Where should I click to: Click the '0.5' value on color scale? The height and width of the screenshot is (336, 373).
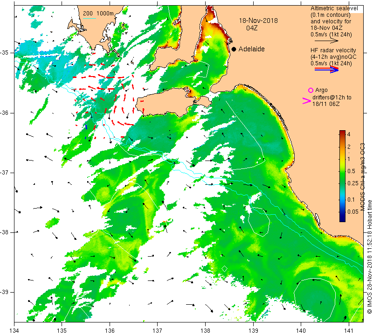click(x=351, y=171)
